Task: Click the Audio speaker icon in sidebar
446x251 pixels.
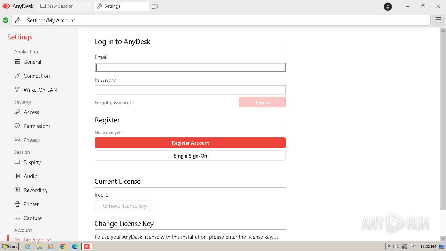Action: [17, 176]
